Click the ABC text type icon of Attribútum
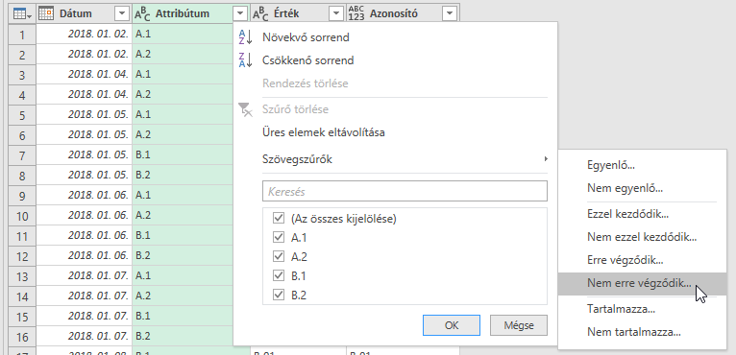Viewport: 736px width, 355px height. tap(143, 14)
